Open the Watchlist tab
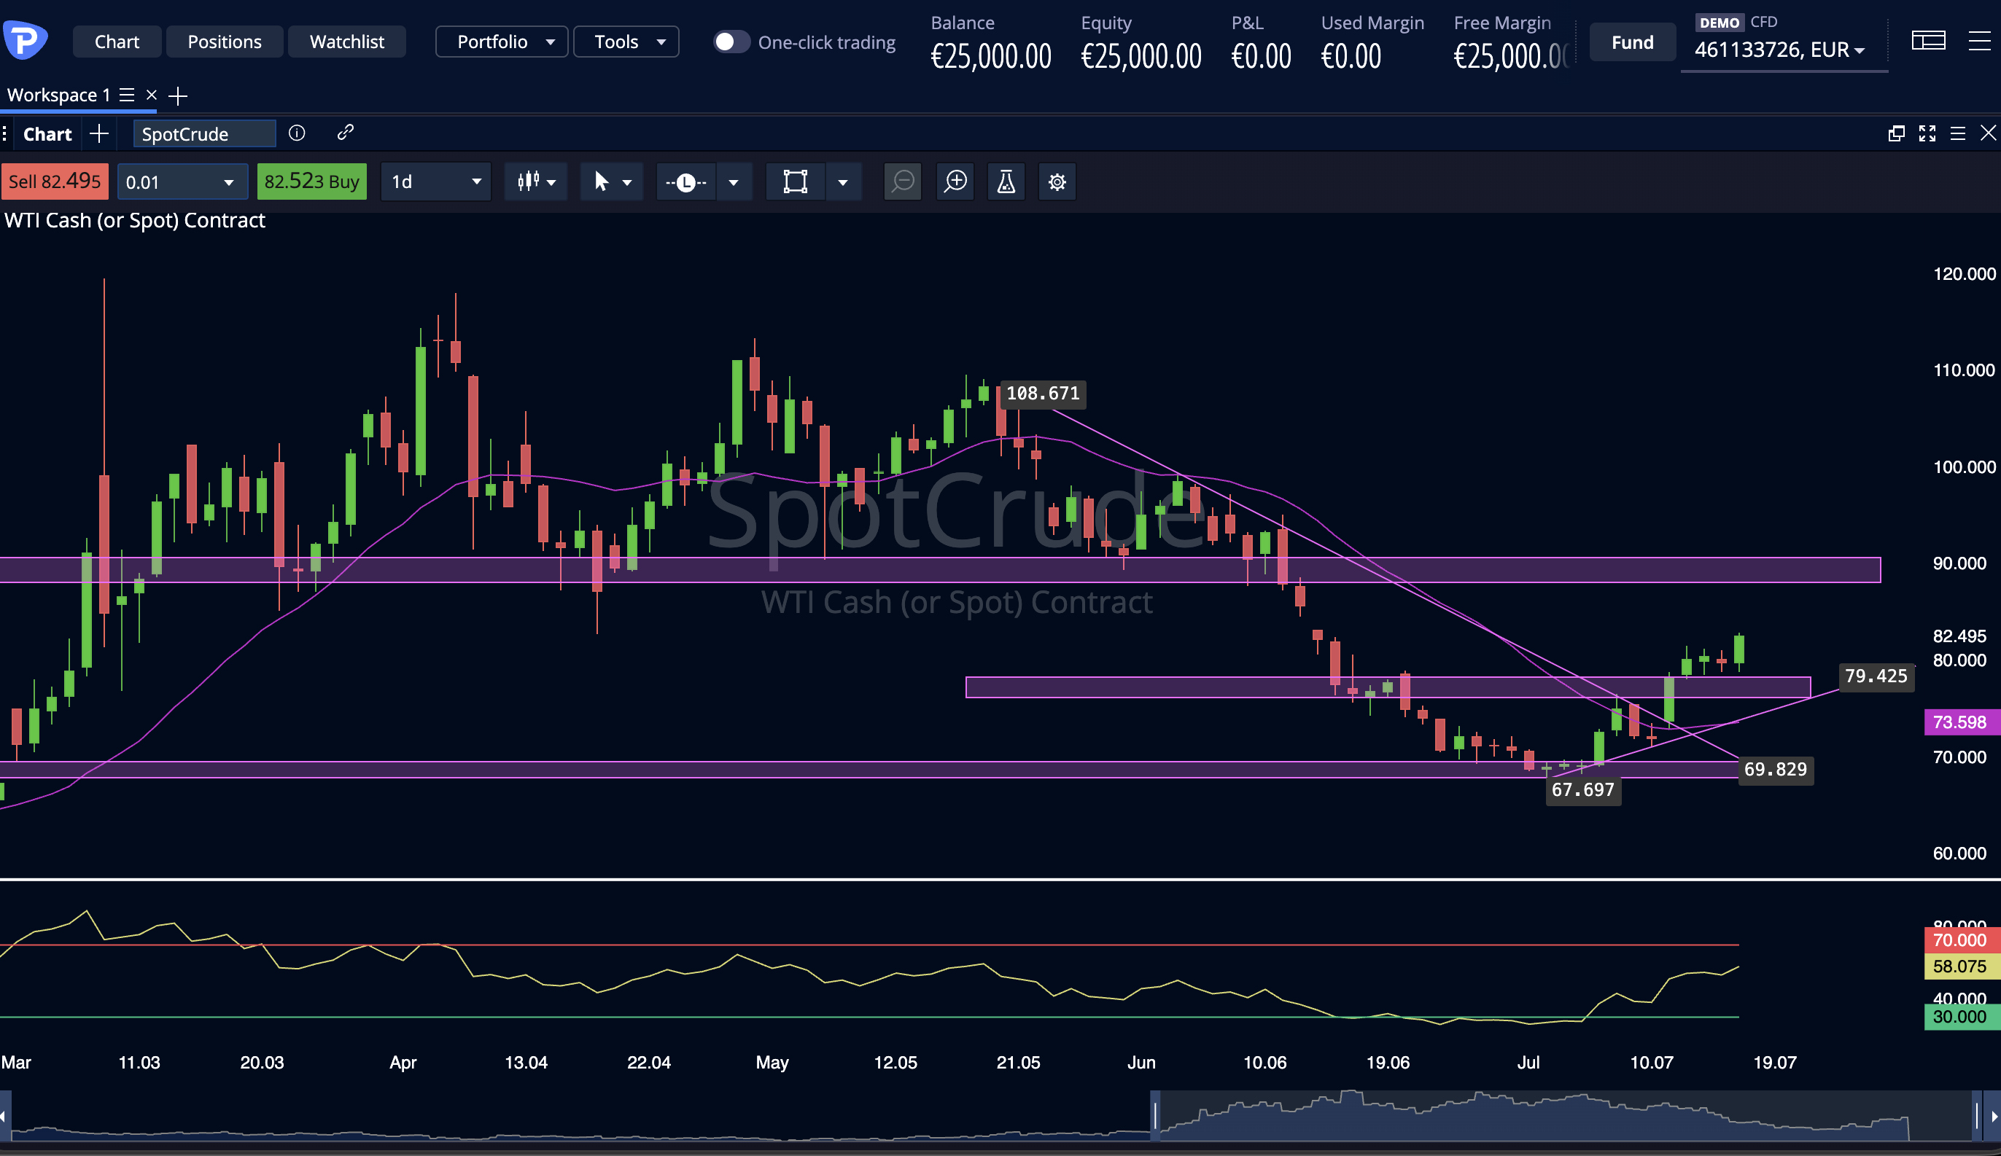This screenshot has height=1156, width=2001. coord(347,42)
